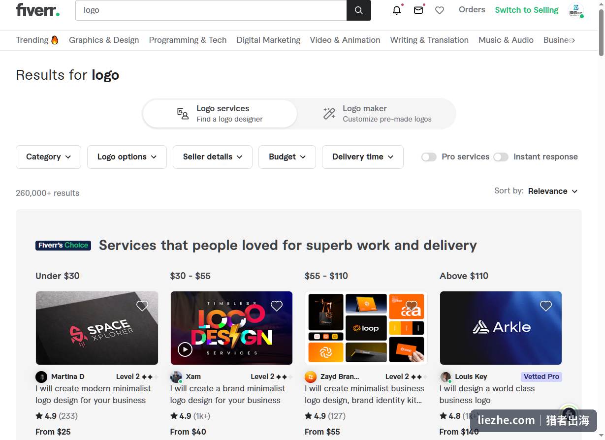Click Louis Key's avatar
The image size is (605, 440).
[x=446, y=377]
